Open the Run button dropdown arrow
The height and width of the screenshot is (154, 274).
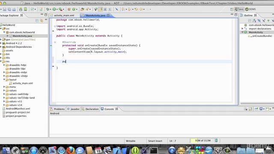[57, 9]
